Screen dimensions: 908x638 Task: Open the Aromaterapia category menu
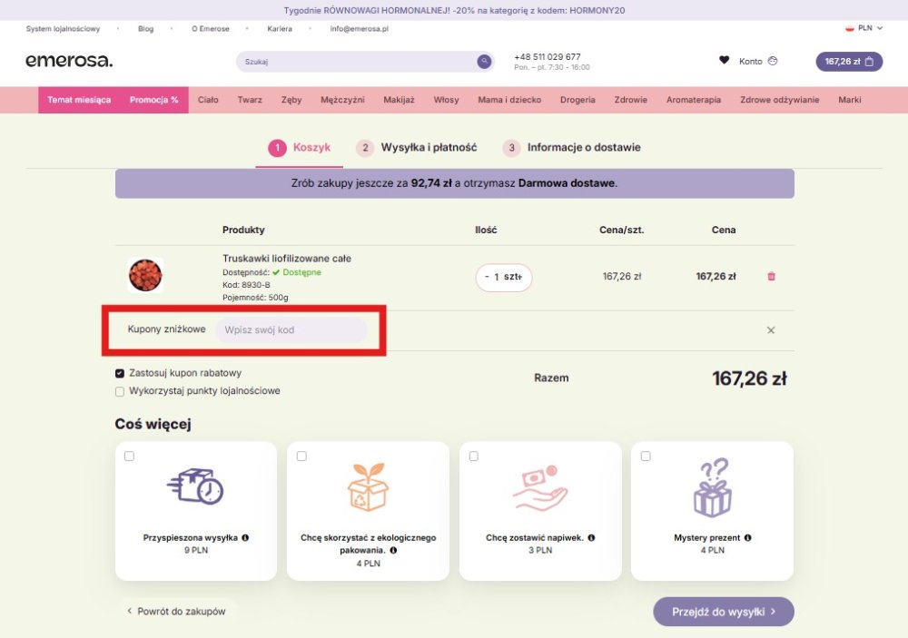pos(694,100)
